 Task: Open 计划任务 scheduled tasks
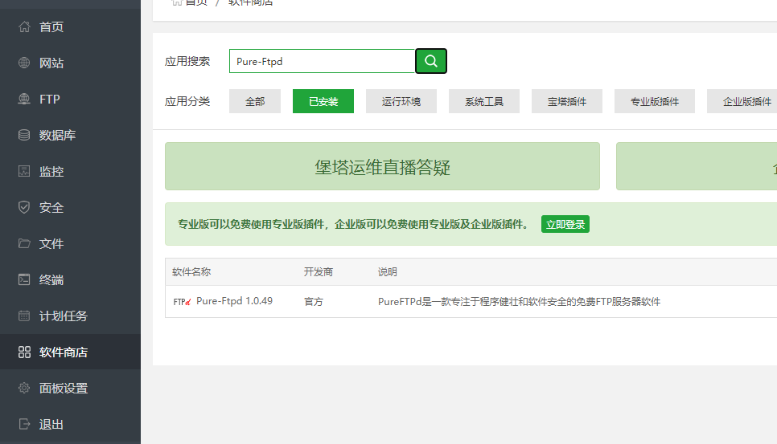[70, 316]
